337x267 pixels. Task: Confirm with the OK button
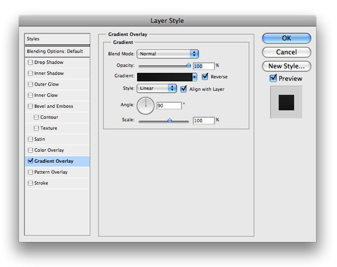point(286,38)
